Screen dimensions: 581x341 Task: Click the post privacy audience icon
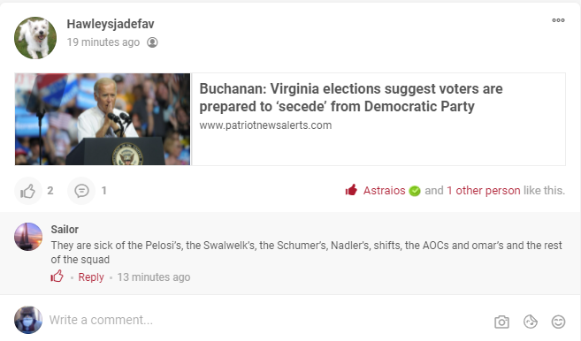pos(152,42)
